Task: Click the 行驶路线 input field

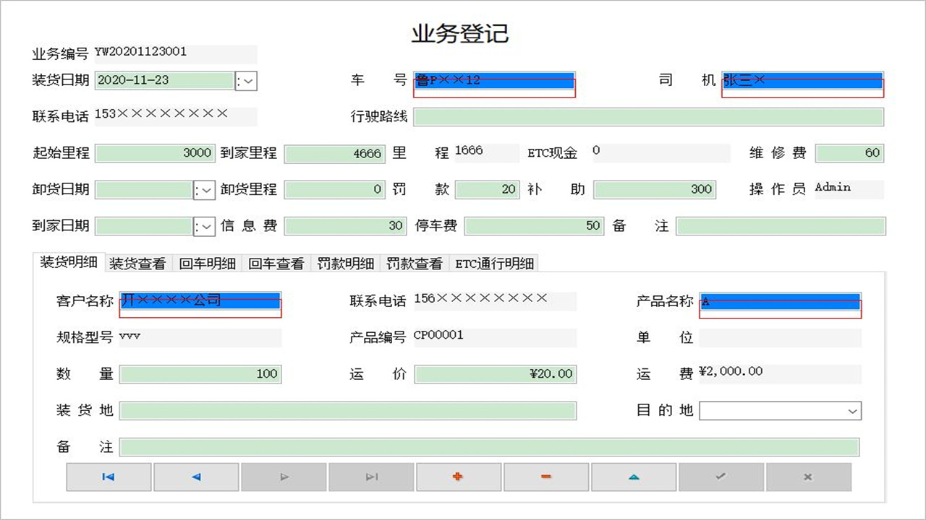Action: [x=647, y=116]
